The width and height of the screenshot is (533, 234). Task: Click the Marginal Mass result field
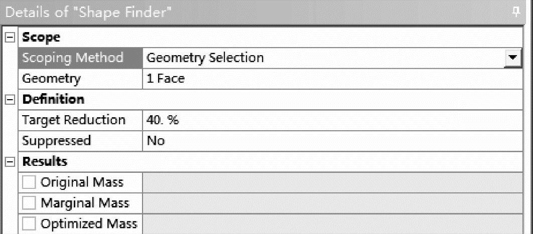pyautogui.click(x=336, y=203)
